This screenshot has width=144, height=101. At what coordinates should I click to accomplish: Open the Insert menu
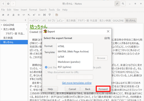24,10
